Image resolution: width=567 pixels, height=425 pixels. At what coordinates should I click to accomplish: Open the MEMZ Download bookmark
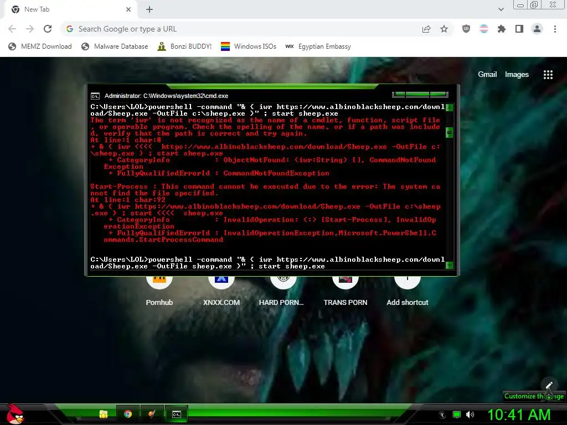40,46
